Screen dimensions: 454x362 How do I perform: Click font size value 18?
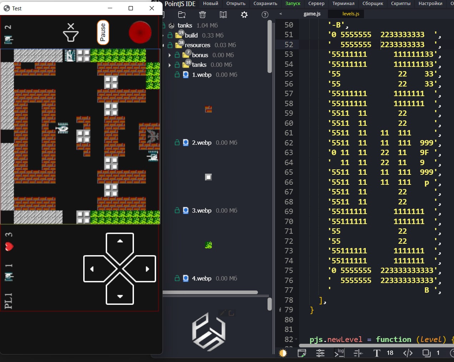pyautogui.click(x=390, y=353)
